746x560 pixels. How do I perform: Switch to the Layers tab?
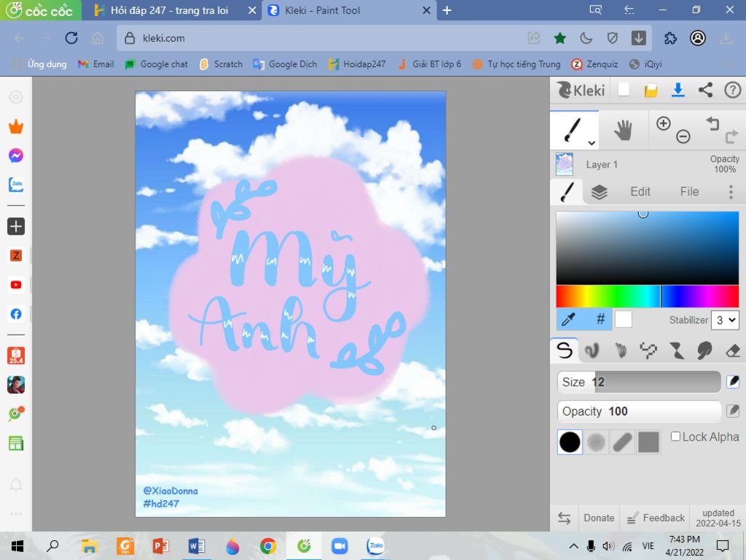599,192
